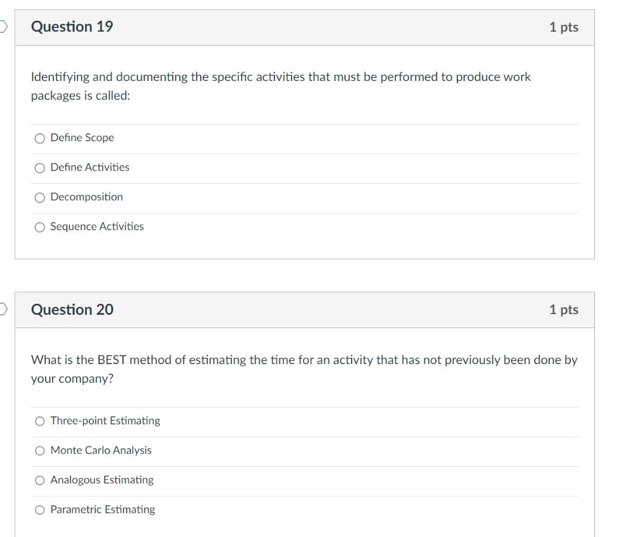Click the Question 20 heading
The width and height of the screenshot is (623, 537).
click(72, 309)
